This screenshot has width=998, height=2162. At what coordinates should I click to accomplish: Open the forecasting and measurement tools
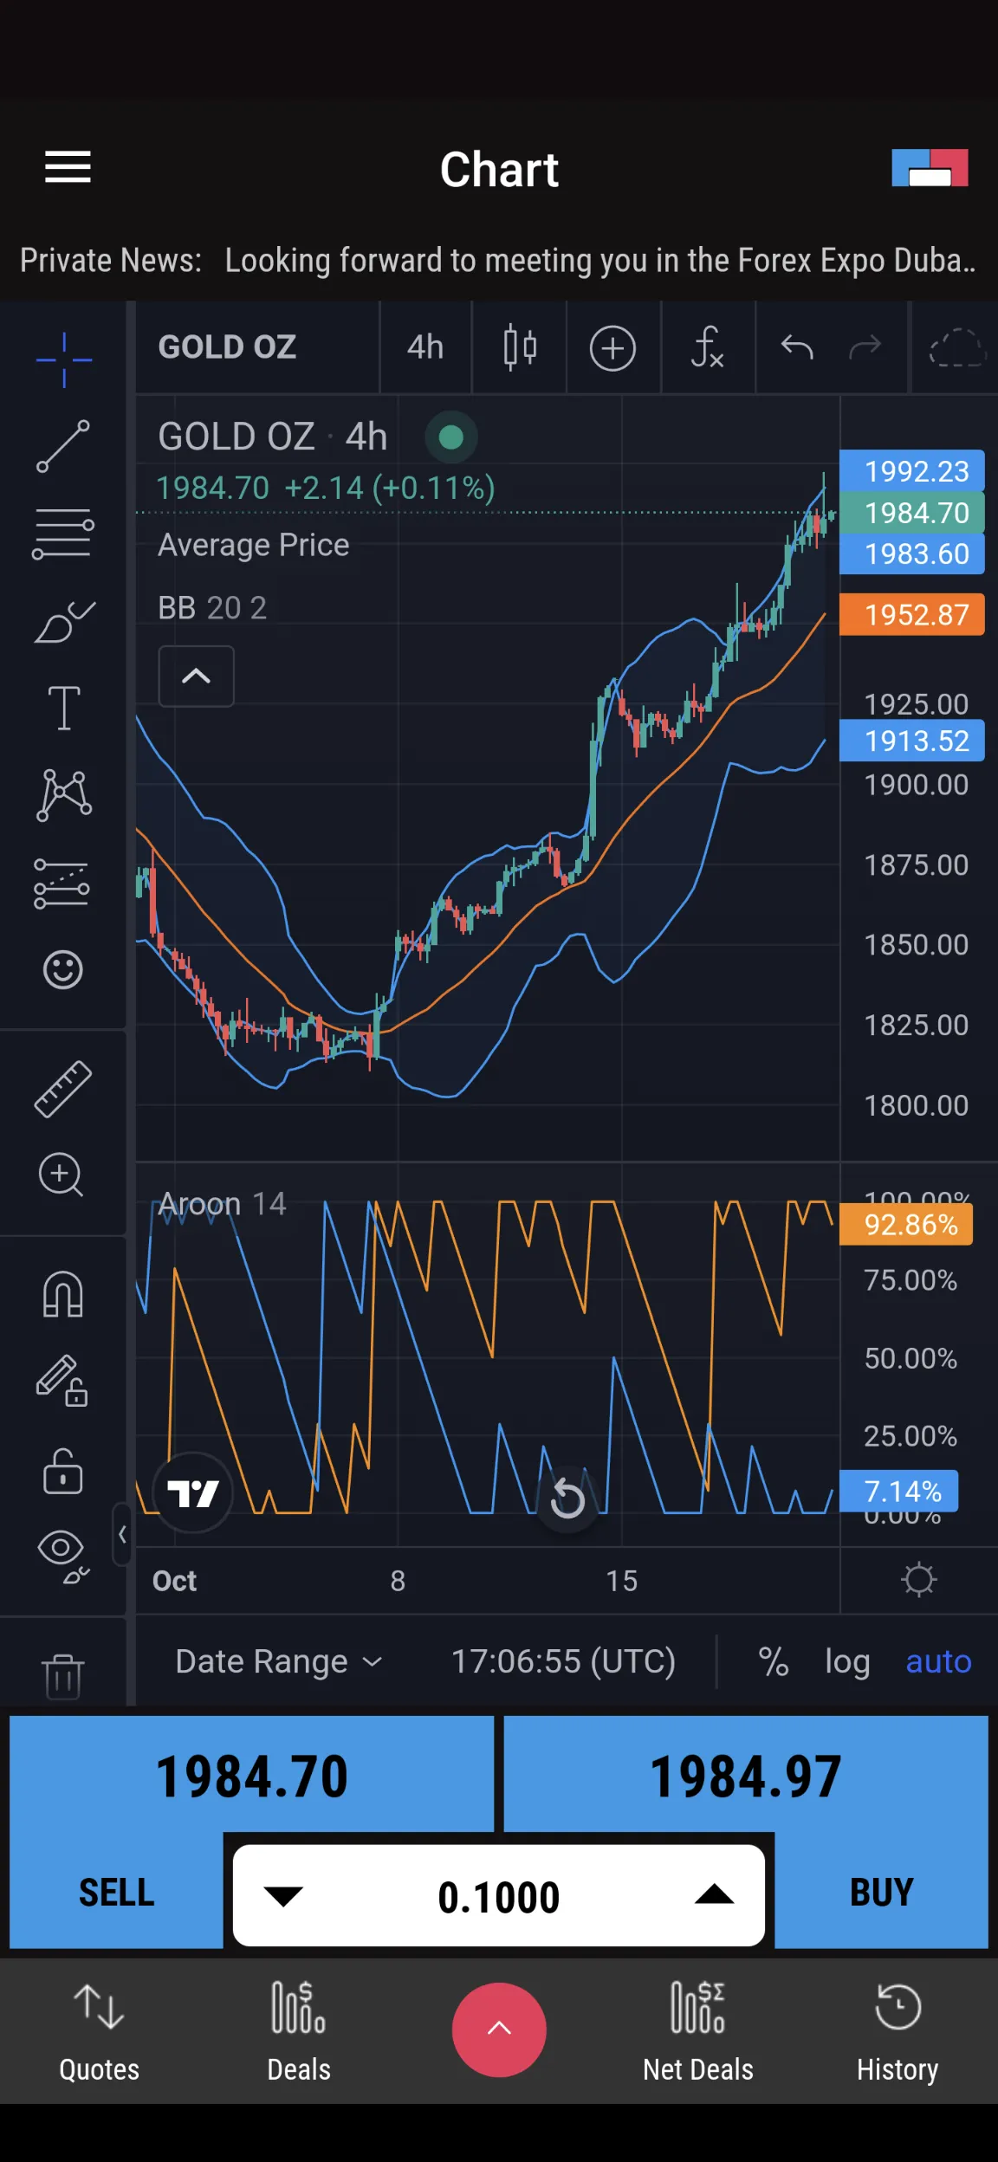tap(62, 884)
